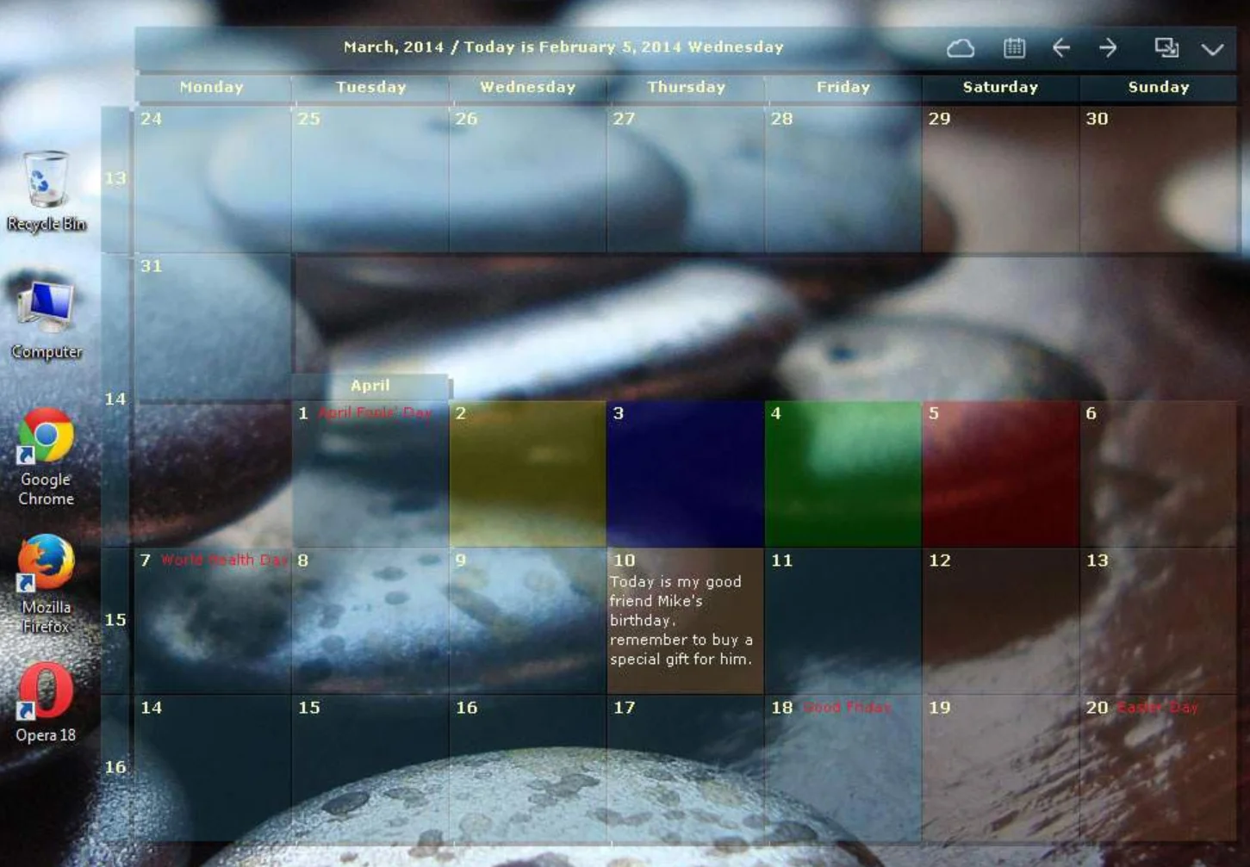Select March 26 day cell
The width and height of the screenshot is (1250, 867).
pyautogui.click(x=527, y=179)
